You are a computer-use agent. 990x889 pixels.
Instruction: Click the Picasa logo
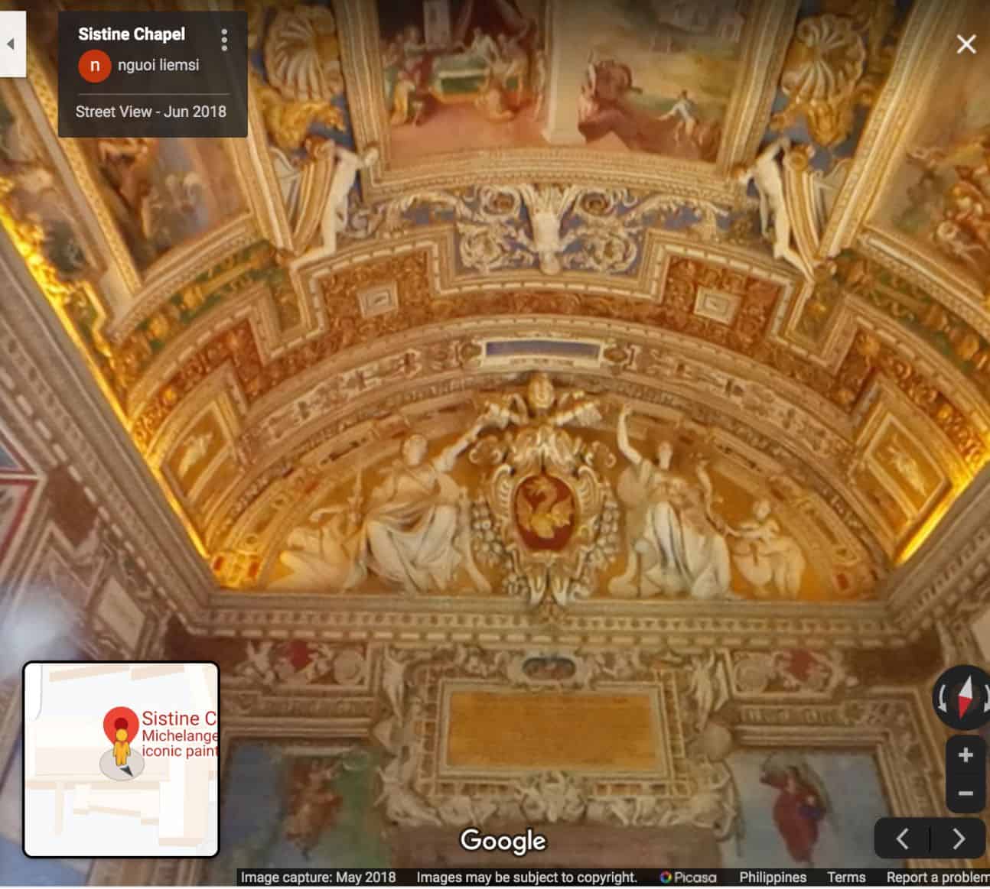(x=689, y=878)
